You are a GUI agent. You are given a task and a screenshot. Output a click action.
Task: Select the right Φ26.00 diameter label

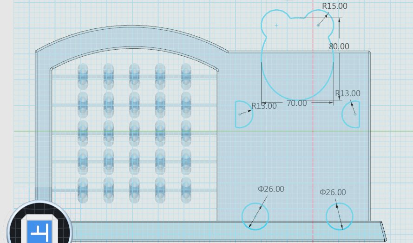333,192
